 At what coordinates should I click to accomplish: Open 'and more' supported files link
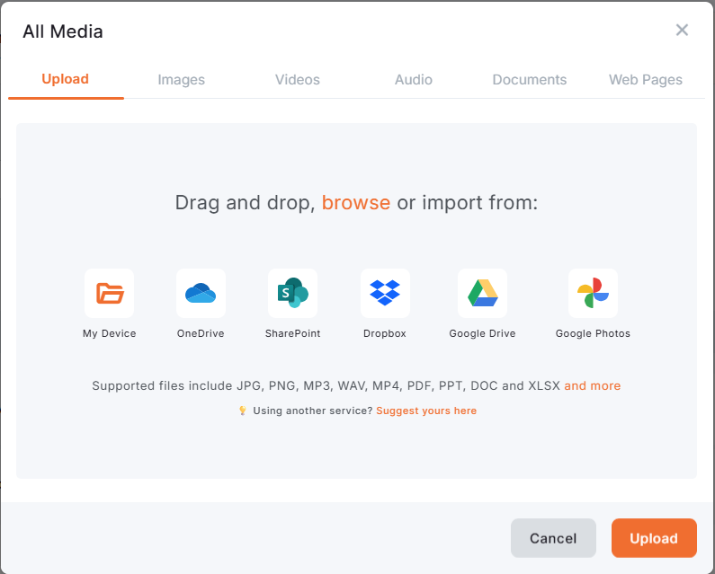coord(592,385)
